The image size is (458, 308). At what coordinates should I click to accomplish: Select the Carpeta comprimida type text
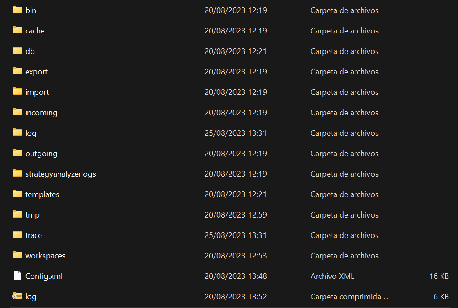349,297
